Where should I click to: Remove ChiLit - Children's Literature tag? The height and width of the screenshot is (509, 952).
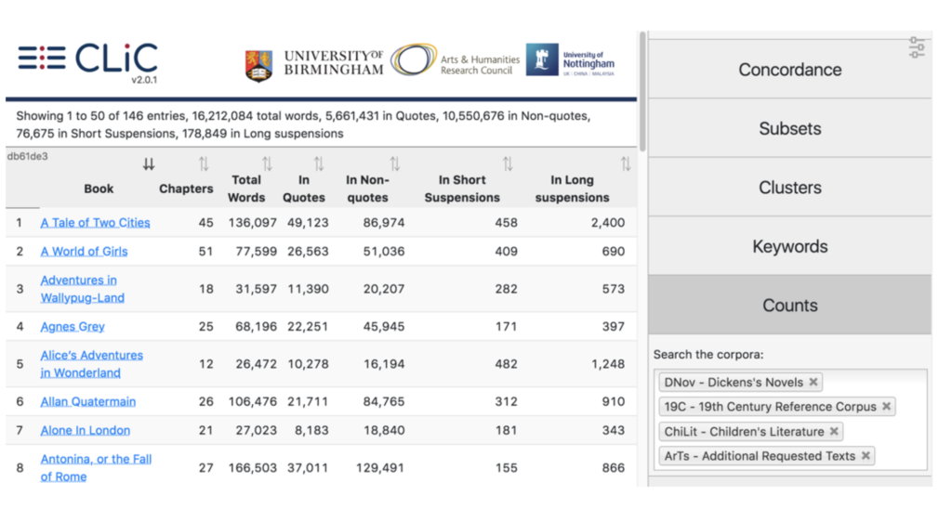coord(834,431)
